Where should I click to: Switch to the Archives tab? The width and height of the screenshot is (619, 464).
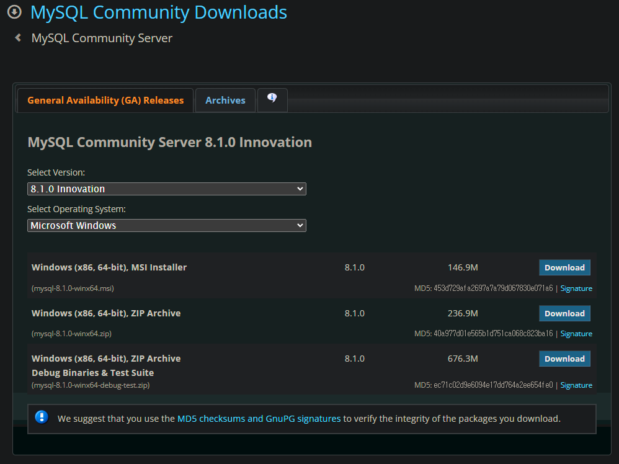225,100
